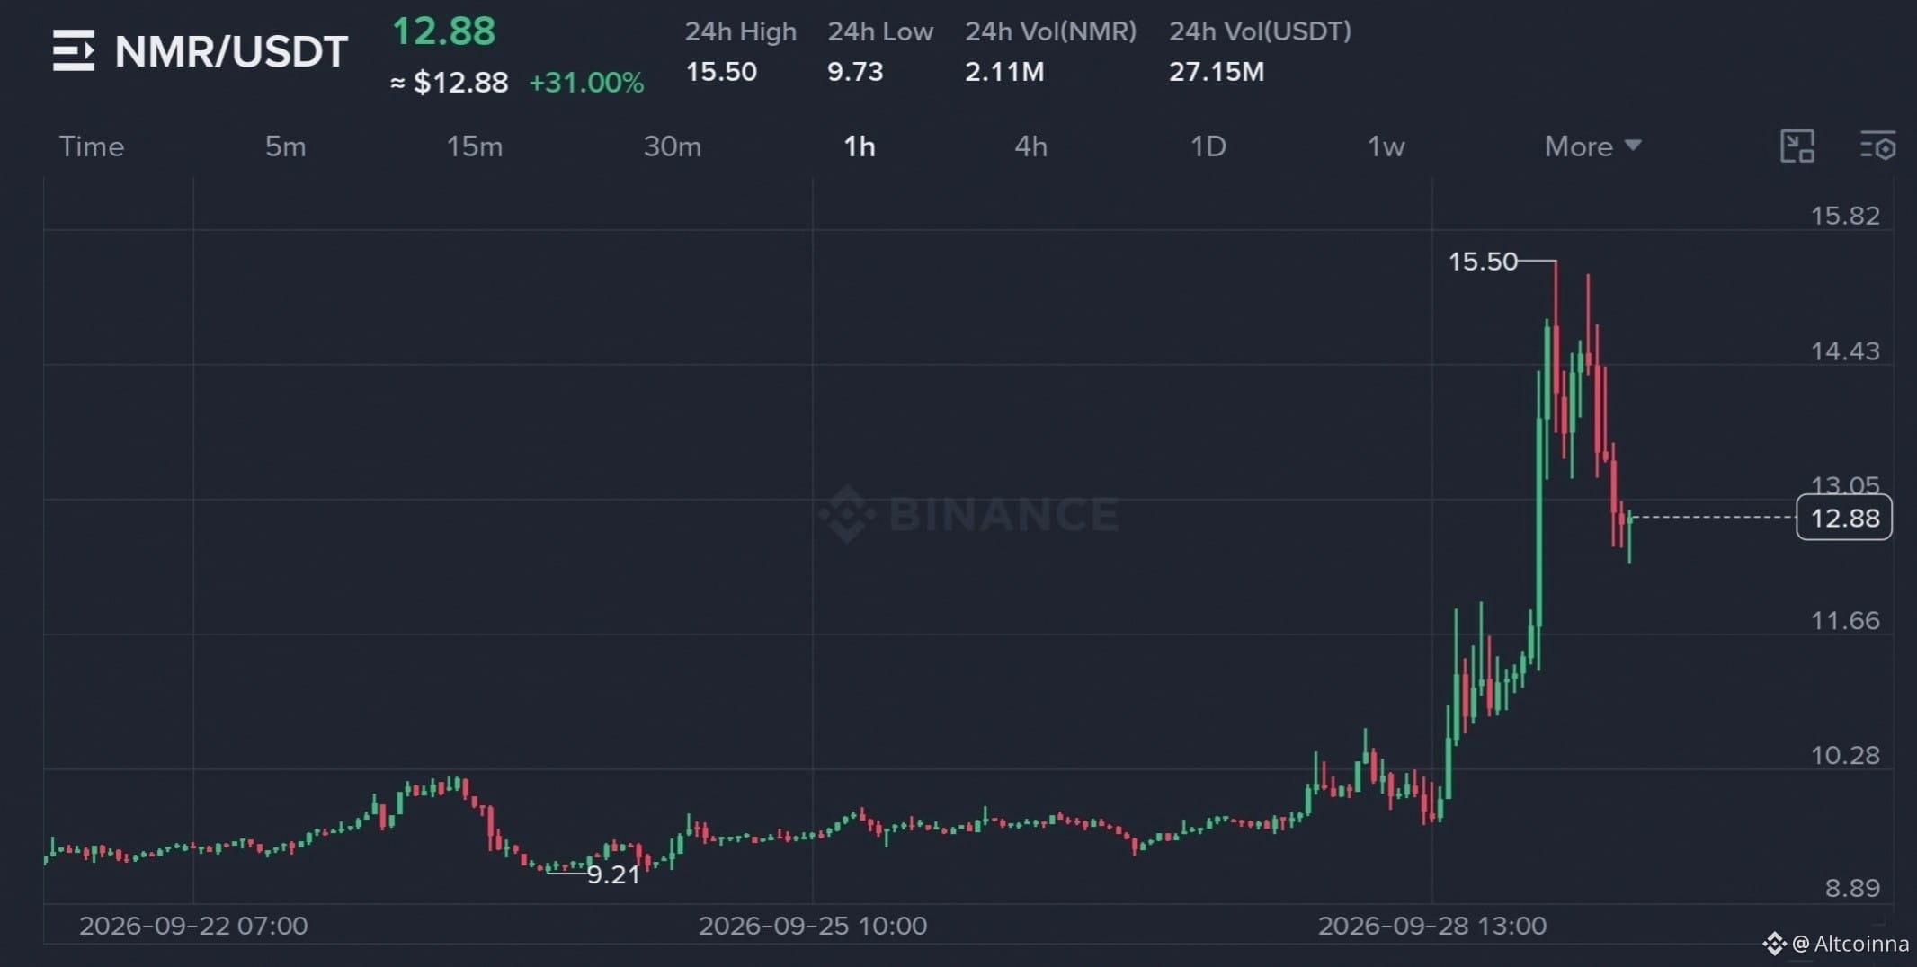
Task: Open the chart indicator settings icon
Action: 1877,146
